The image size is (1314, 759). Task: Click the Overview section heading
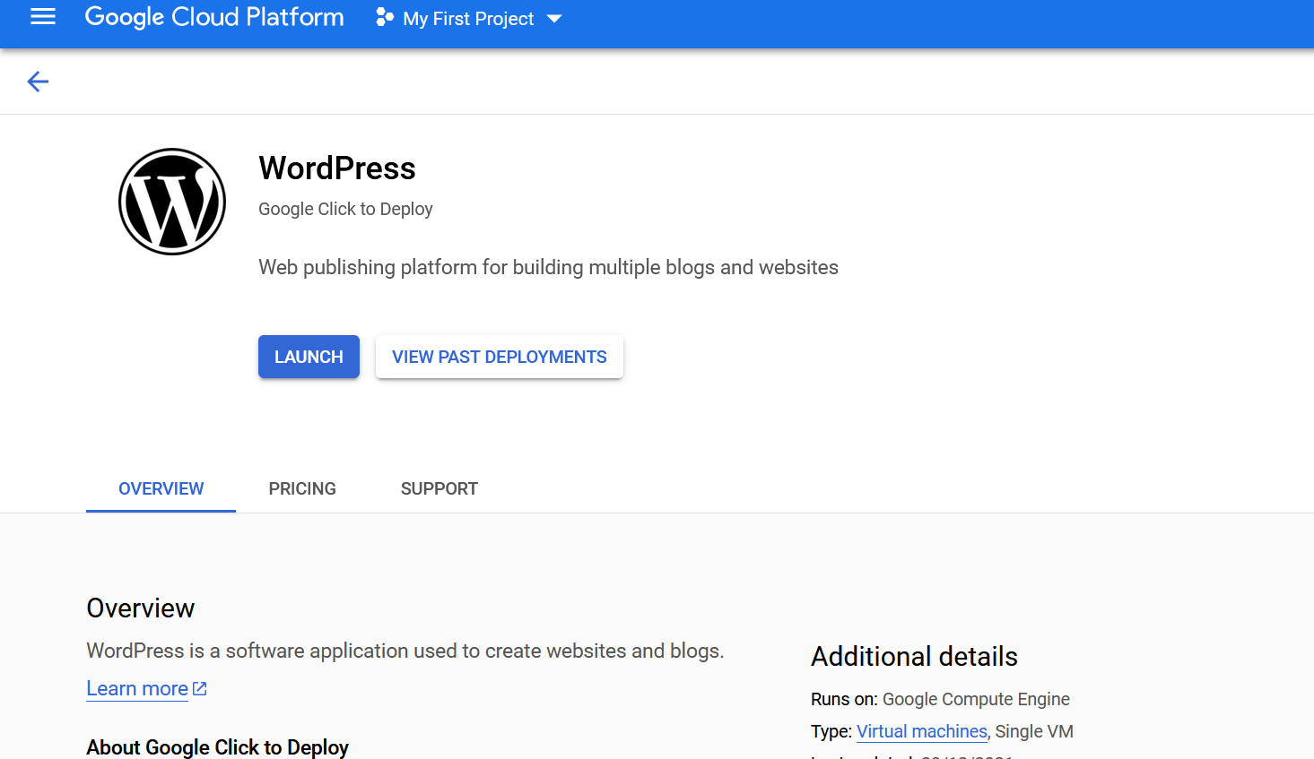[x=141, y=608]
